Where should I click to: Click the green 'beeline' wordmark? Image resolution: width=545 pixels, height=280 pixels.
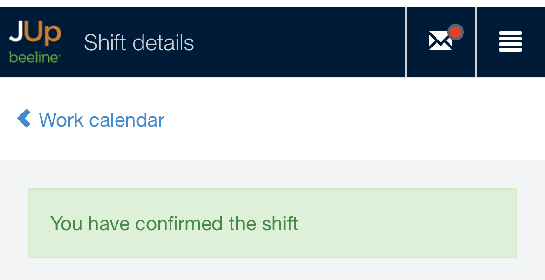coord(34,58)
